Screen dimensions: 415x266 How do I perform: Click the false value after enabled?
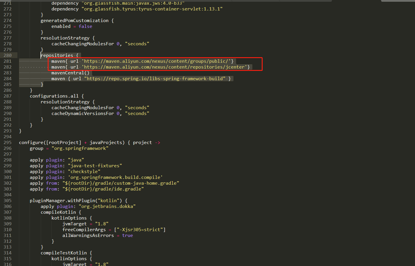(x=86, y=26)
